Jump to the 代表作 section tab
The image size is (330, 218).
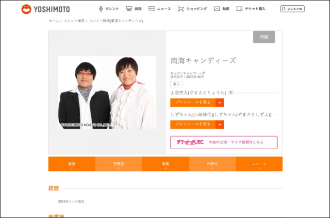point(212,164)
